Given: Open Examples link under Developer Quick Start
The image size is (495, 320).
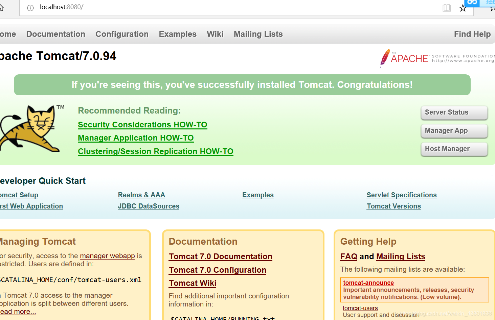Looking at the screenshot, I should click(258, 195).
